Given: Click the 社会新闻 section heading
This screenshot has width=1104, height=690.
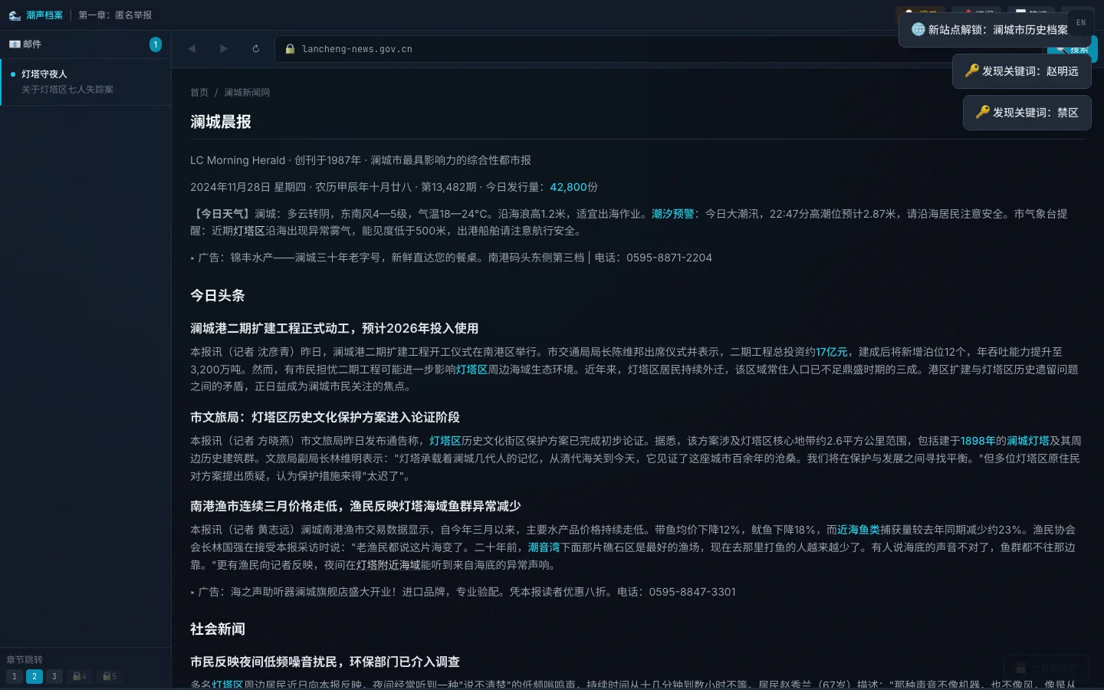Looking at the screenshot, I should click(218, 629).
